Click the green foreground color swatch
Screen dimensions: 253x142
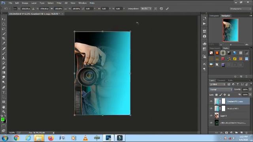3,119
